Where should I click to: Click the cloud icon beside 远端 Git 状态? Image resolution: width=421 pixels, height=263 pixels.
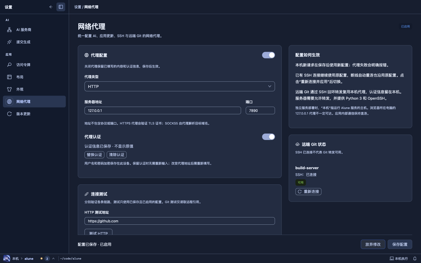click(297, 144)
